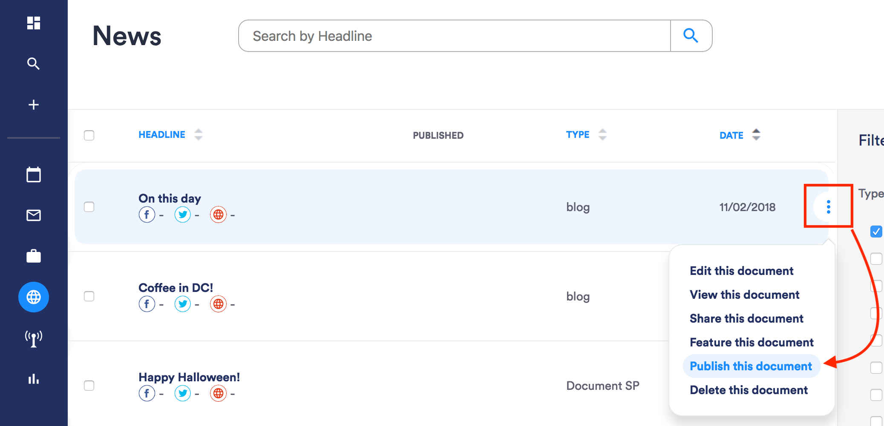Uncheck the checked Type filter checkbox
The height and width of the screenshot is (426, 884).
[876, 232]
